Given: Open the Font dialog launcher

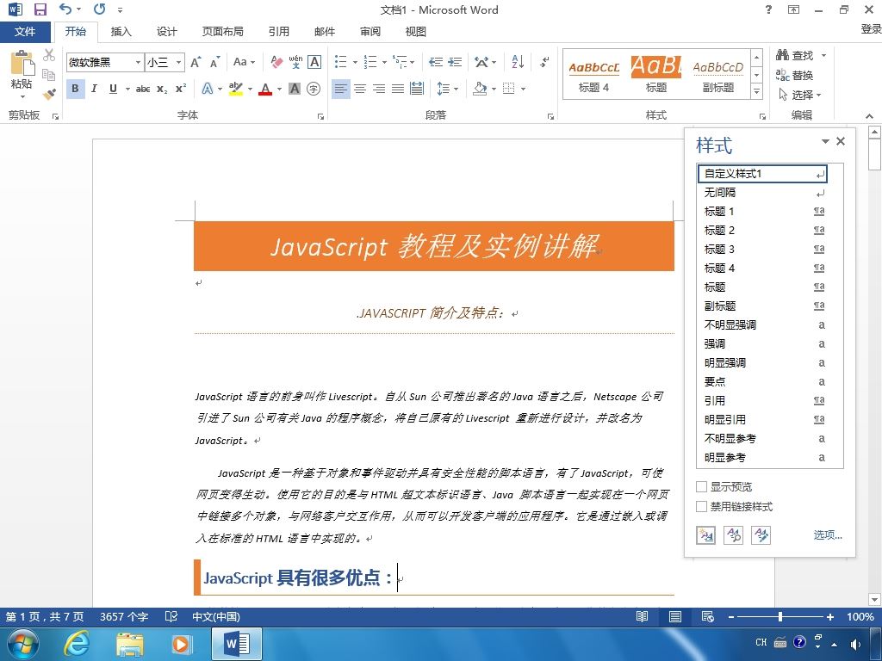Looking at the screenshot, I should point(320,116).
